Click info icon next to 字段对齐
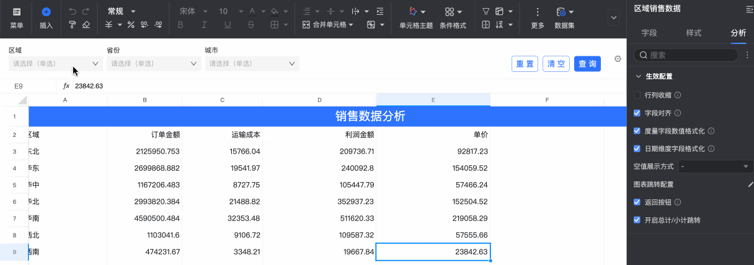The width and height of the screenshot is (754, 265). (678, 113)
